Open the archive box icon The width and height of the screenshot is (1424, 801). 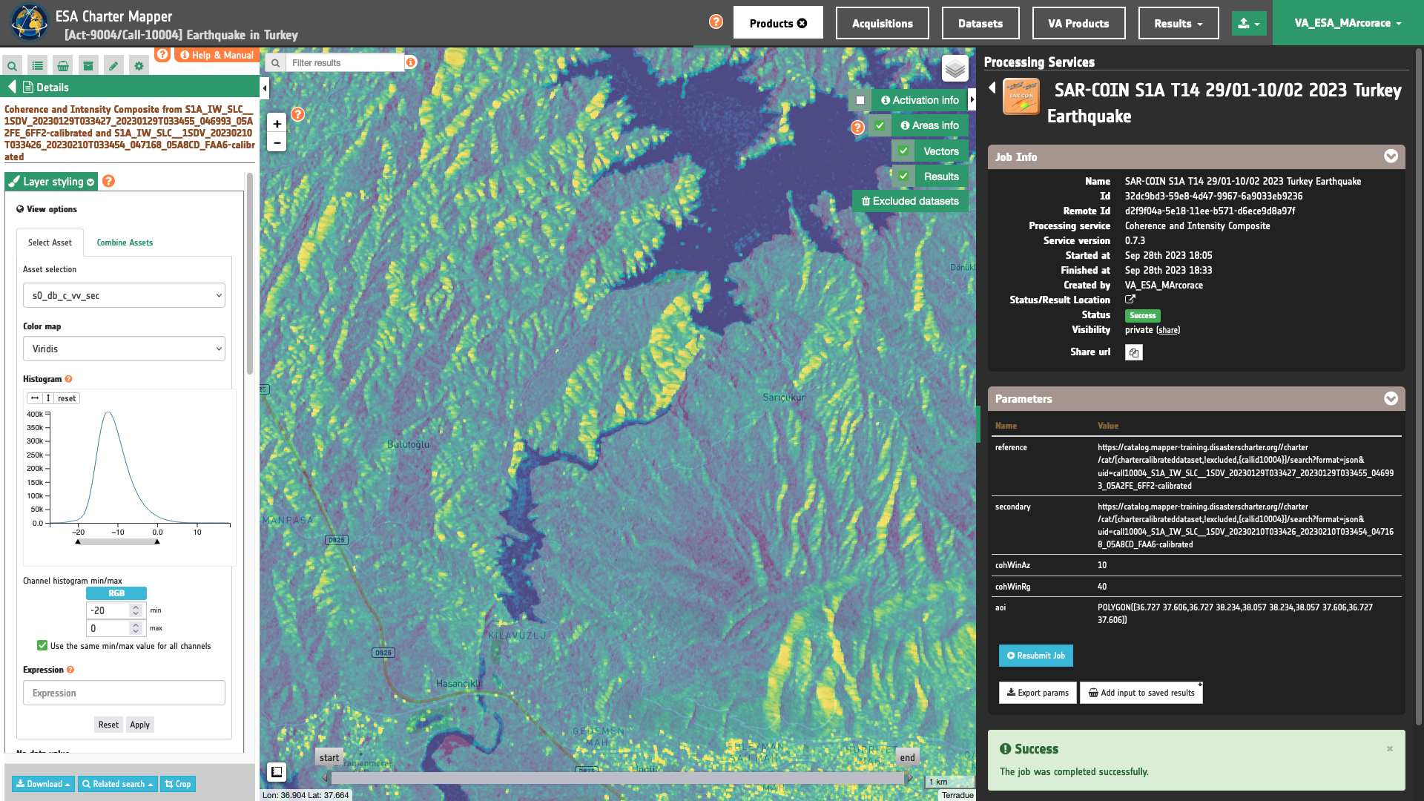(x=88, y=66)
